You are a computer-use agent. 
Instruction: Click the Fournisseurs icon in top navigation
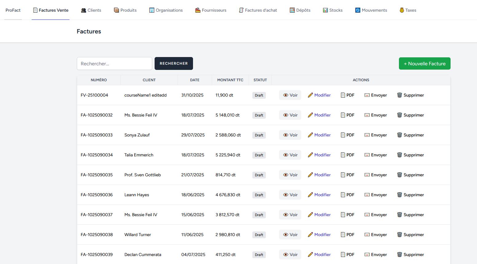(198, 10)
